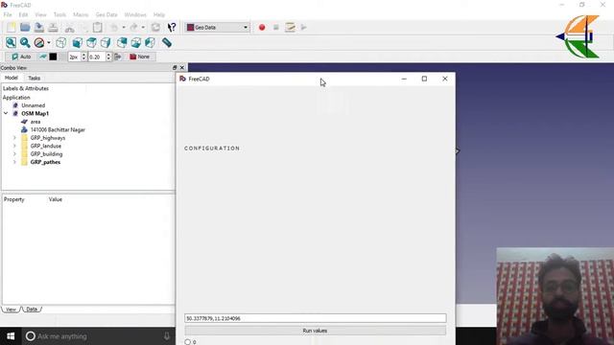Collapse the OSM Map1 tree node
Screen dimensions: 614x345
click(x=6, y=113)
